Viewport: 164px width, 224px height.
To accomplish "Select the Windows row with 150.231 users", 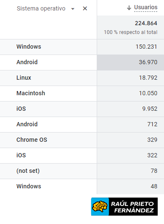I will 82,47.
